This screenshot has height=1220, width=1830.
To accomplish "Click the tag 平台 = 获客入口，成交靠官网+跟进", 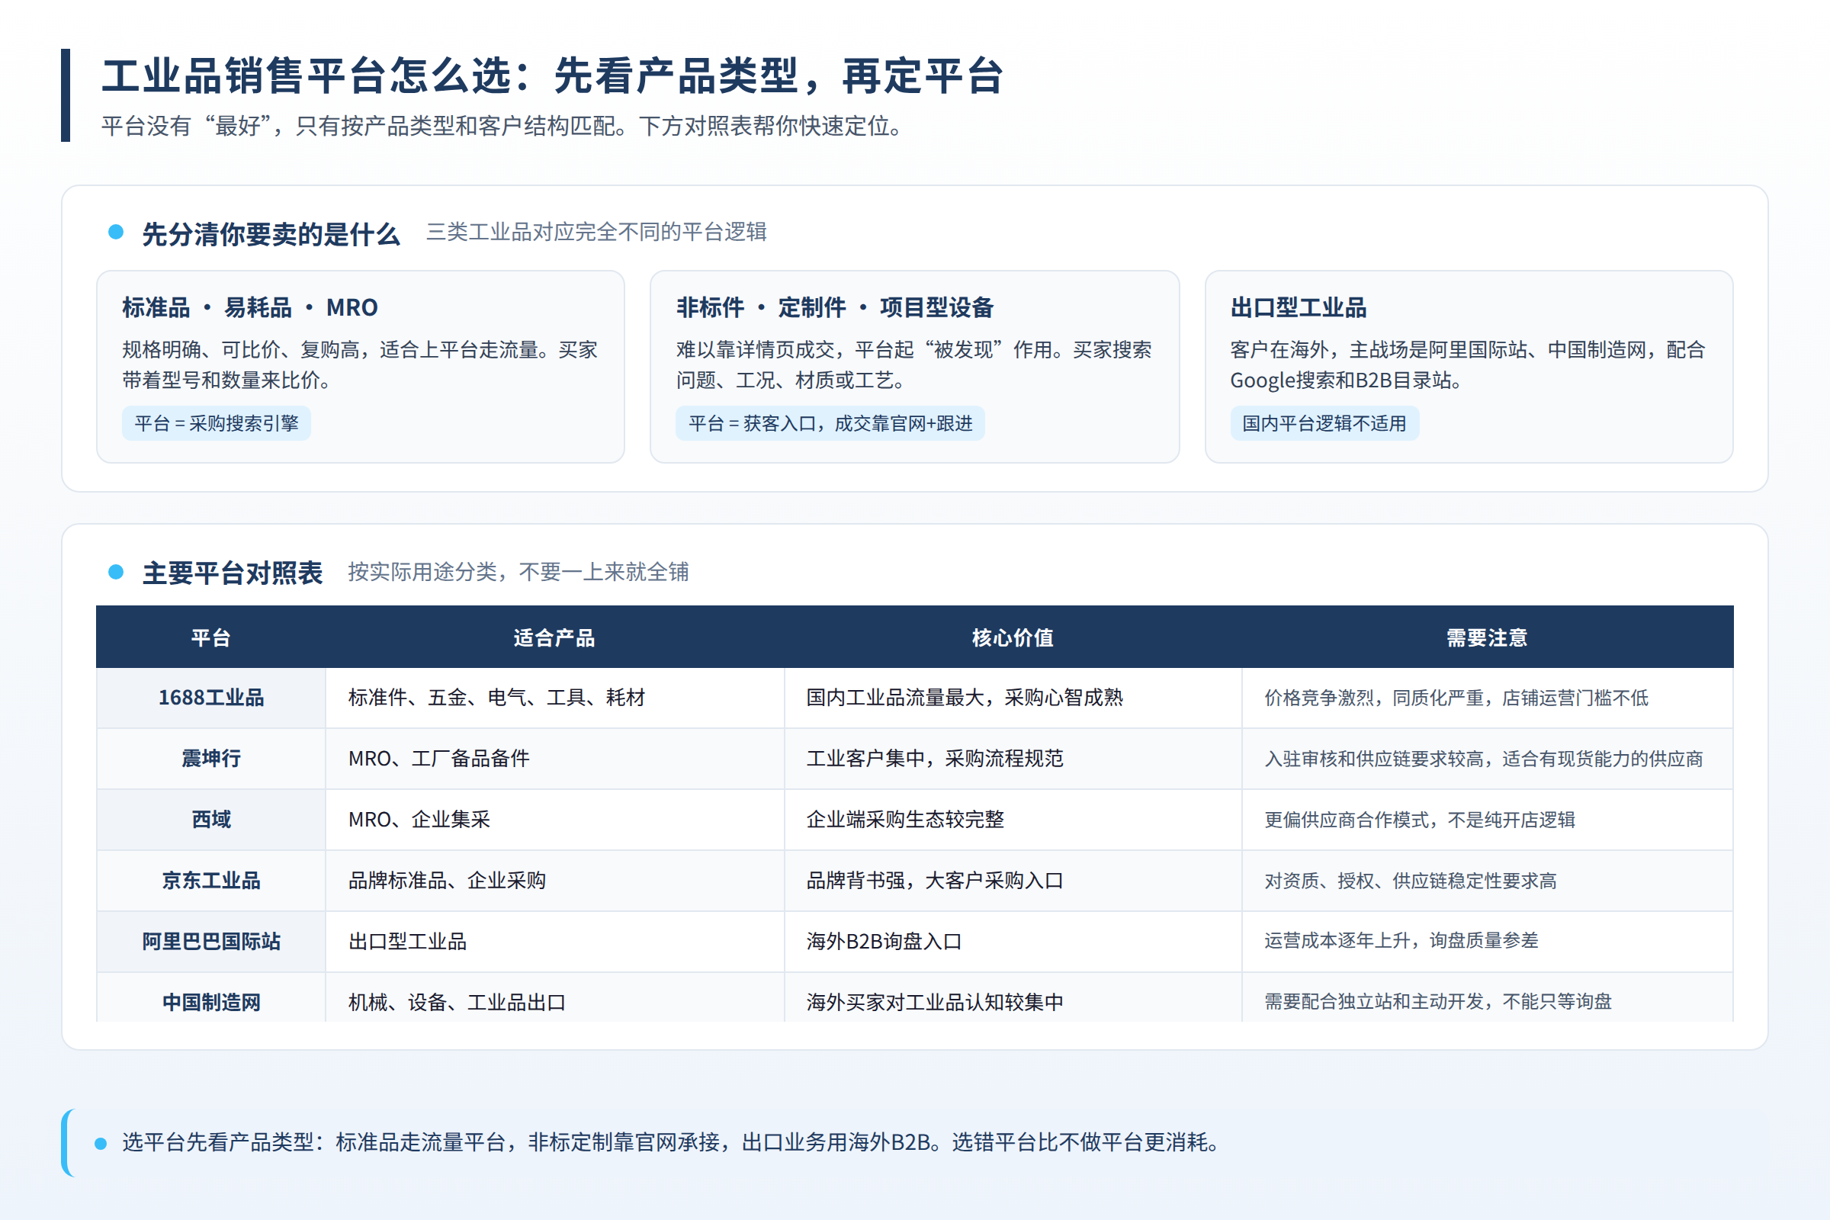I will tap(830, 423).
